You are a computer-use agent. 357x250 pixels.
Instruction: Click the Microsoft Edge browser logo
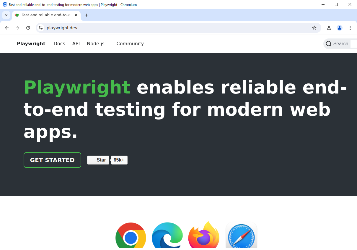coord(167,236)
